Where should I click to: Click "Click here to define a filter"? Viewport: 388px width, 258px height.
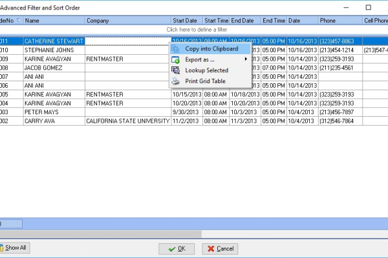click(197, 30)
